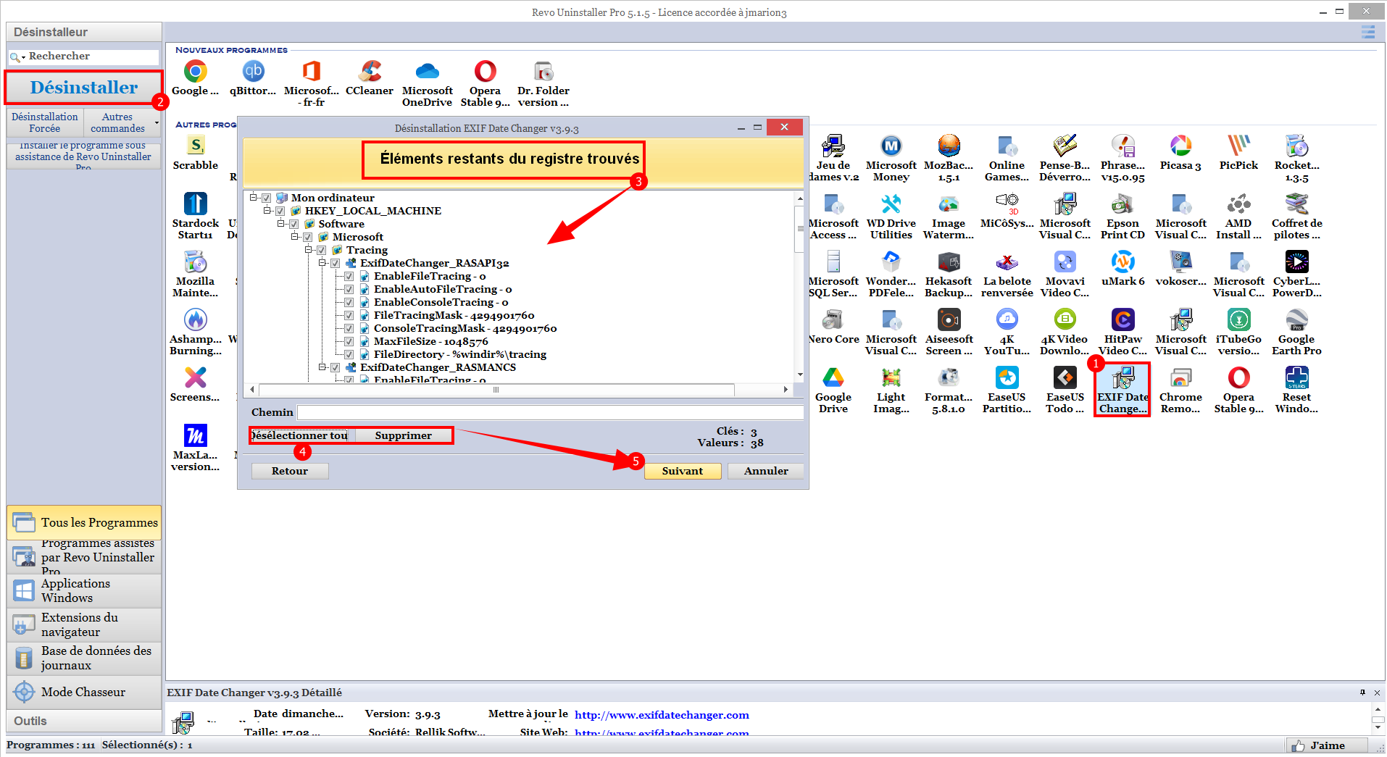Collapse the ExifDateChanger_RASMANCS node
1387x757 pixels.
point(322,367)
